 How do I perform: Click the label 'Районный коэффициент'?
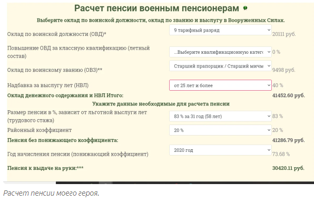pyautogui.click(x=40, y=130)
